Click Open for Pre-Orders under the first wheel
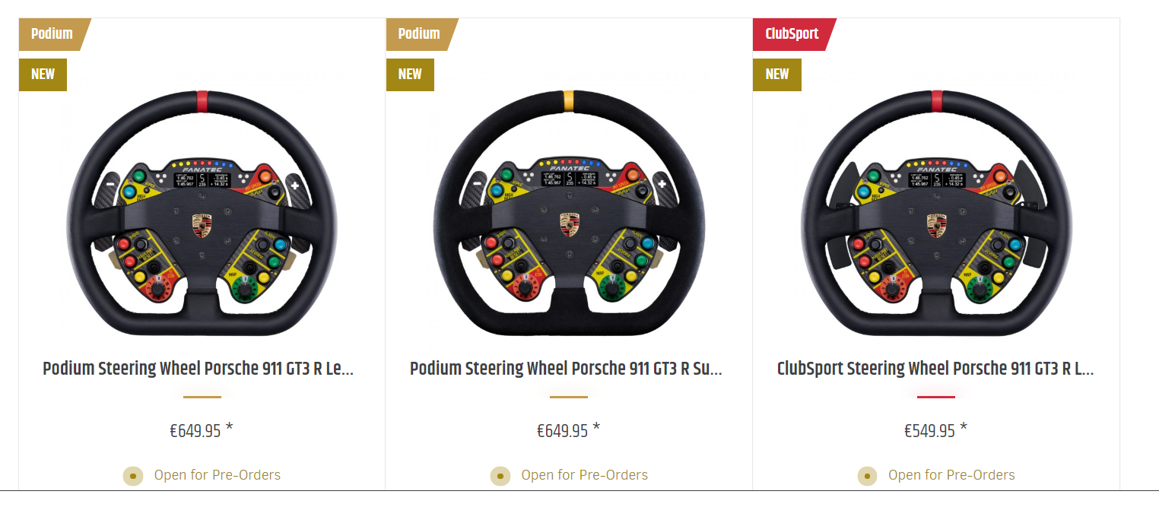1159x507 pixels. click(218, 475)
